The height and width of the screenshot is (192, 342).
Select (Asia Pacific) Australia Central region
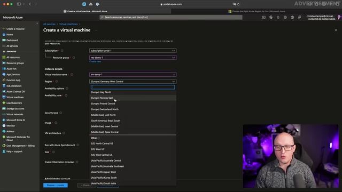pyautogui.click(x=133, y=161)
